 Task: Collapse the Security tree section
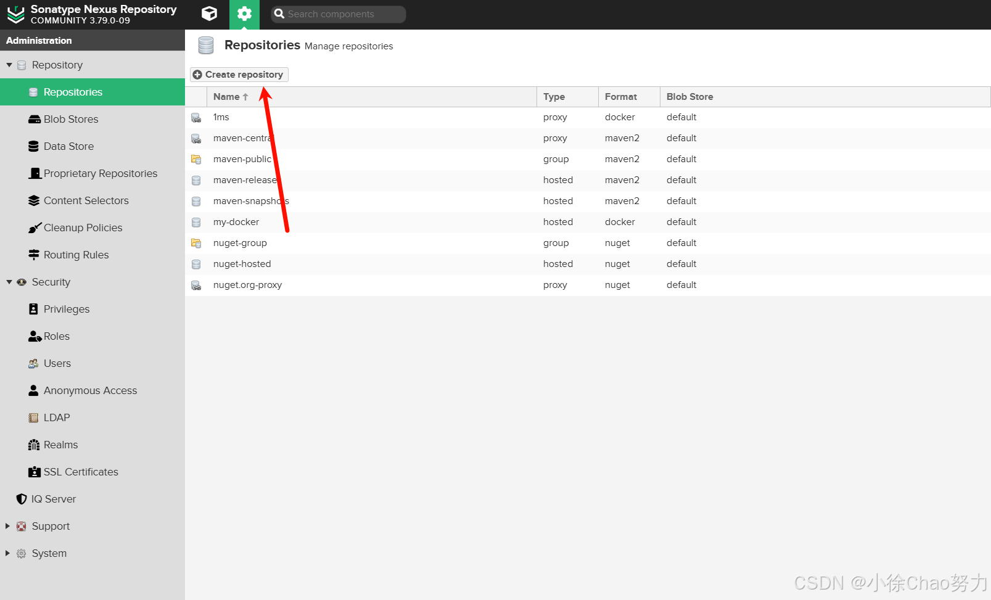(9, 282)
